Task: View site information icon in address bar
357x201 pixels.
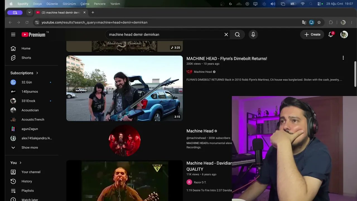Action: click(x=37, y=22)
